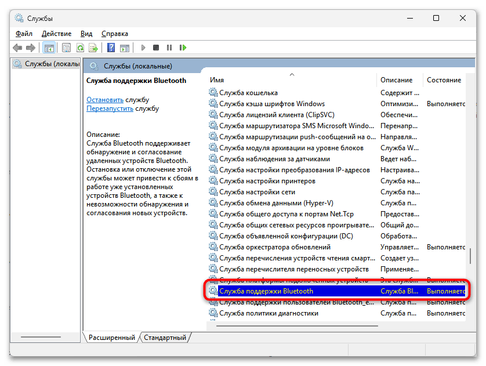Click the Служба Bl... description cell

click(x=399, y=291)
